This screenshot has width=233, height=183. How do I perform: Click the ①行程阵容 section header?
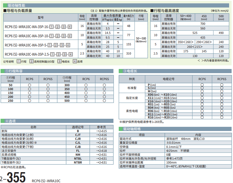point(57,71)
